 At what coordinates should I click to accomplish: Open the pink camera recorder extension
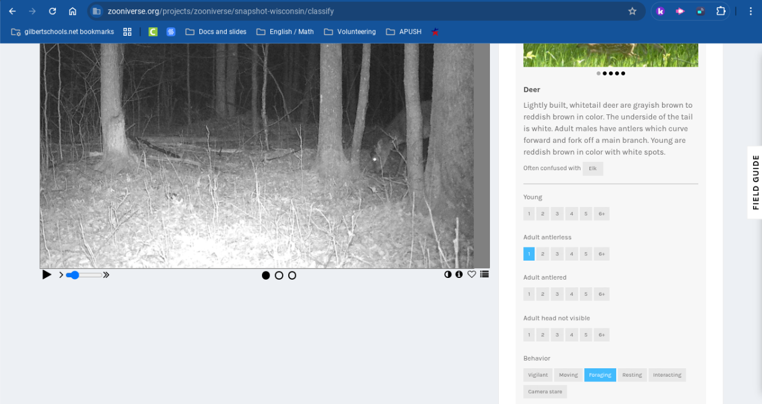(x=680, y=11)
